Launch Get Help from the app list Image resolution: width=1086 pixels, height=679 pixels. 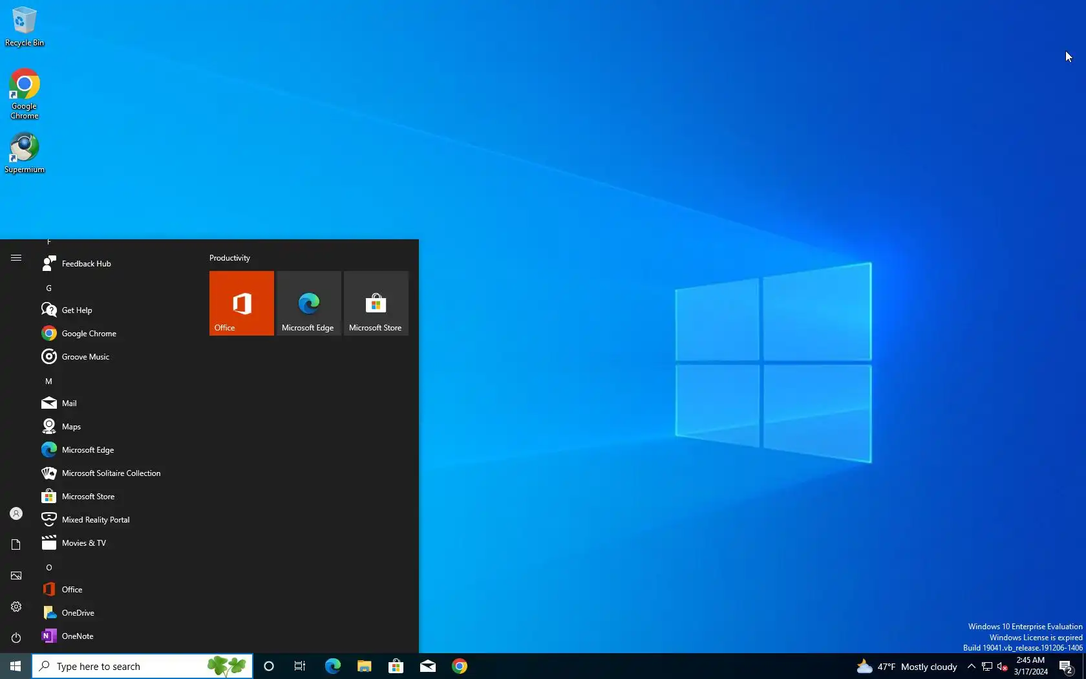click(116, 310)
